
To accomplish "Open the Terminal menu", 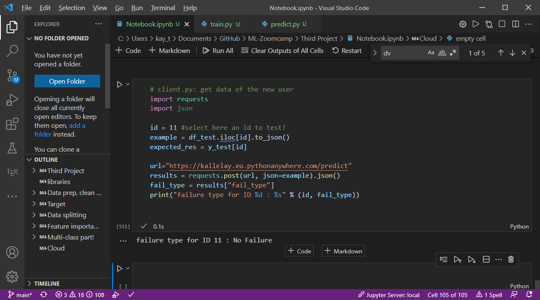I will 163,8.
